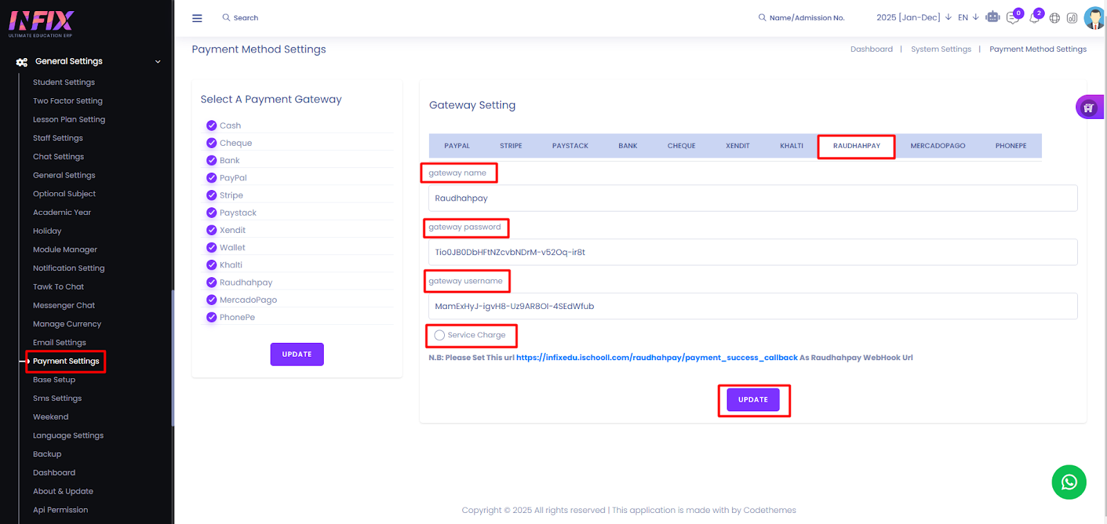The width and height of the screenshot is (1107, 524).
Task: Switch to the PAYSTACK tab
Action: 570,146
